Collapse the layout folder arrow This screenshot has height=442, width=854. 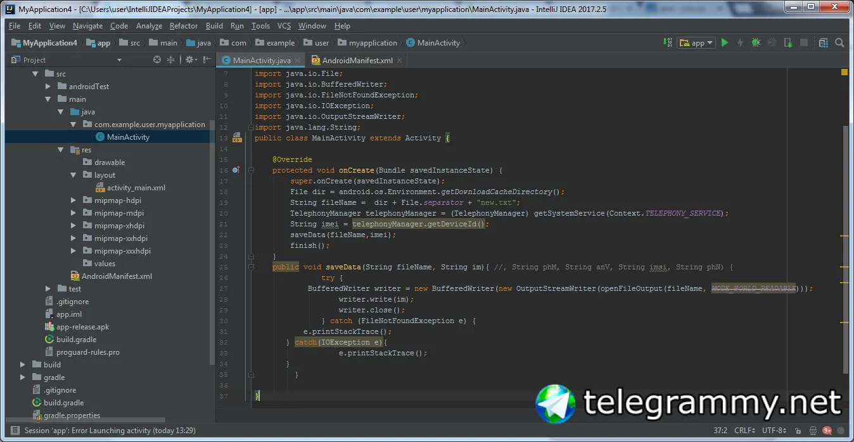(73, 175)
